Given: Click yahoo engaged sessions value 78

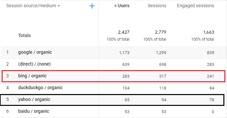Looking at the screenshot, I should pos(212,100).
